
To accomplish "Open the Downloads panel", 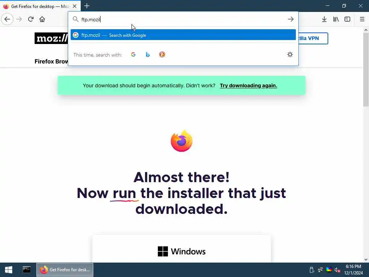I will coord(324,19).
